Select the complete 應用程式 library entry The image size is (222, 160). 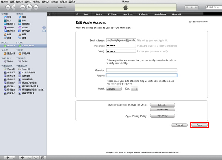[x=24, y=31]
